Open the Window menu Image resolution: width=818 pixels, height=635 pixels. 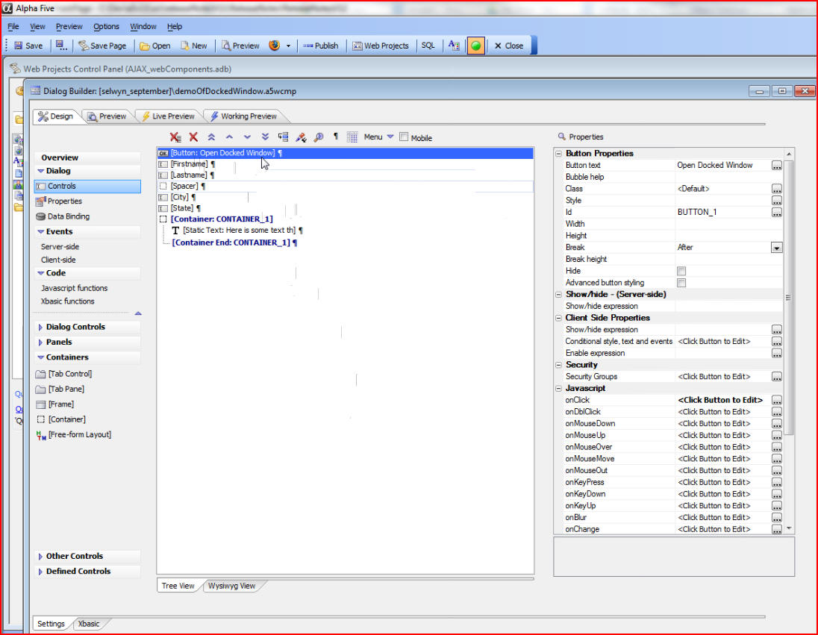coord(143,26)
